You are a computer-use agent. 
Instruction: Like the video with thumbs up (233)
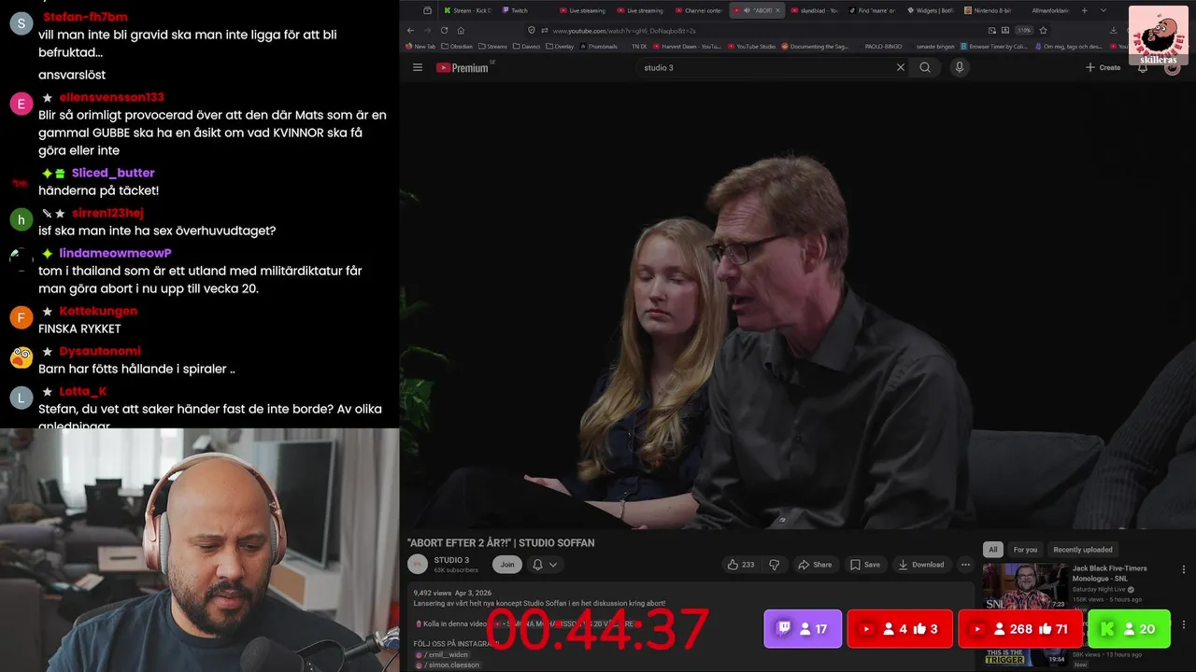pyautogui.click(x=741, y=565)
